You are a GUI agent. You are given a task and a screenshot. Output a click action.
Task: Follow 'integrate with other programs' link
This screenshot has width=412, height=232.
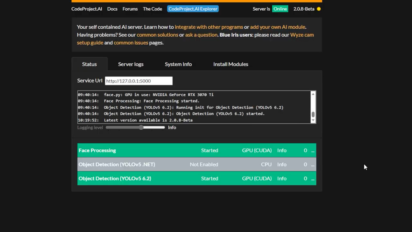209,27
